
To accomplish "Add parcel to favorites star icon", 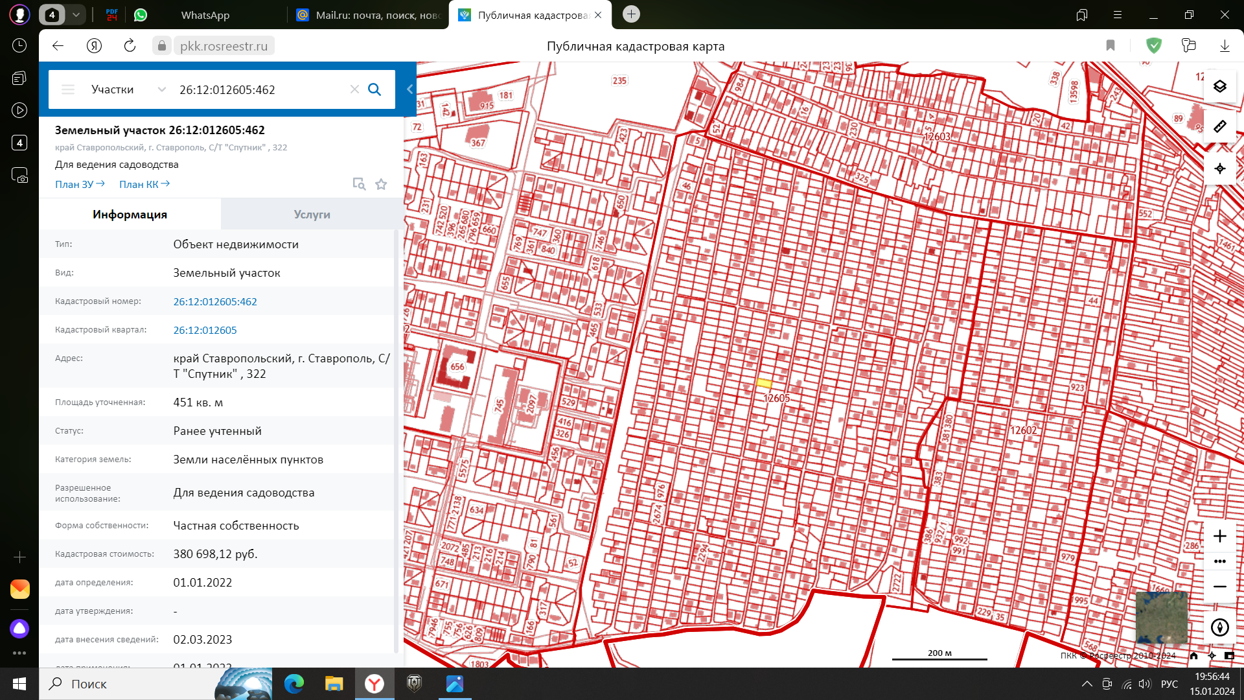I will pyautogui.click(x=381, y=184).
